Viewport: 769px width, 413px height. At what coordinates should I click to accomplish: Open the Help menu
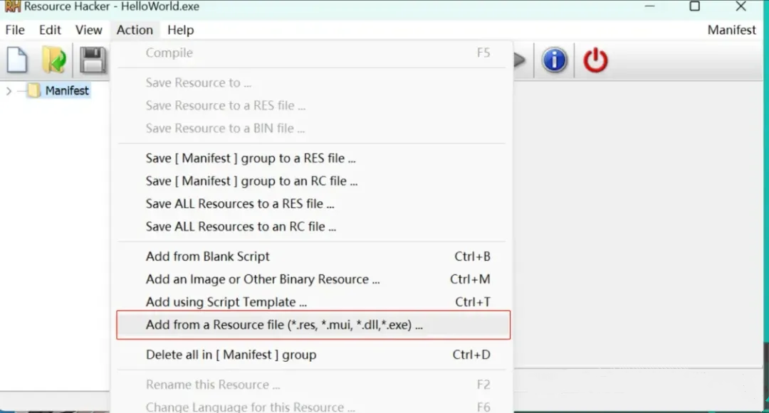(x=180, y=30)
